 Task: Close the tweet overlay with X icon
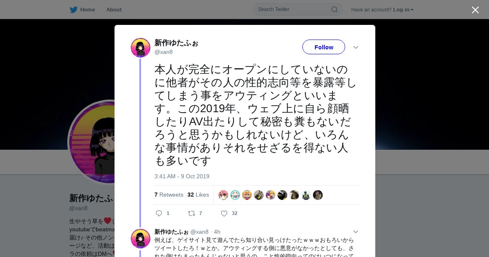[x=475, y=10]
